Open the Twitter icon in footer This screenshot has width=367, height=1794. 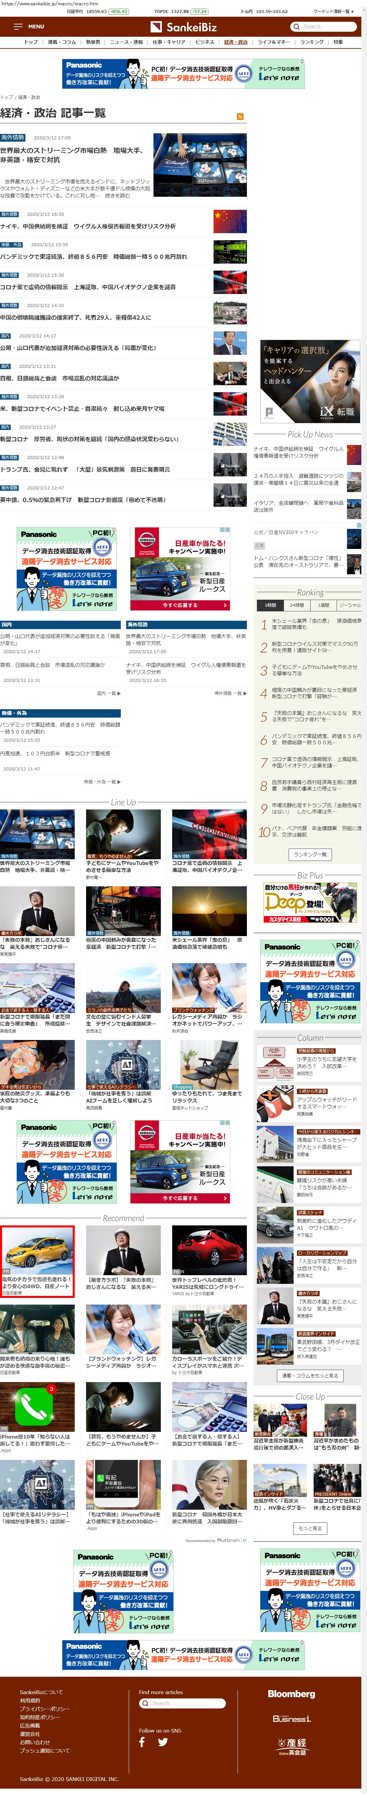click(x=163, y=1743)
